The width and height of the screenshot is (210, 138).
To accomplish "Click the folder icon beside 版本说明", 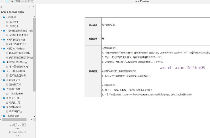I will tap(4, 17).
